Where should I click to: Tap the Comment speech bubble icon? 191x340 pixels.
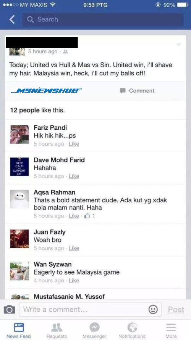pos(123,91)
